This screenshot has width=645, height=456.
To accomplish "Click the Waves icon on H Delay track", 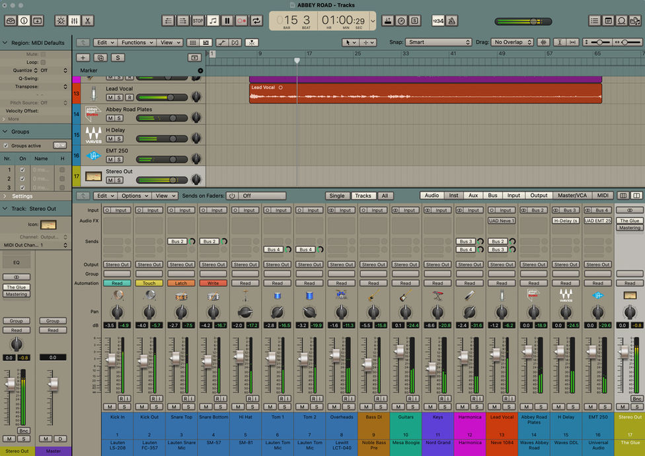I will coord(93,135).
